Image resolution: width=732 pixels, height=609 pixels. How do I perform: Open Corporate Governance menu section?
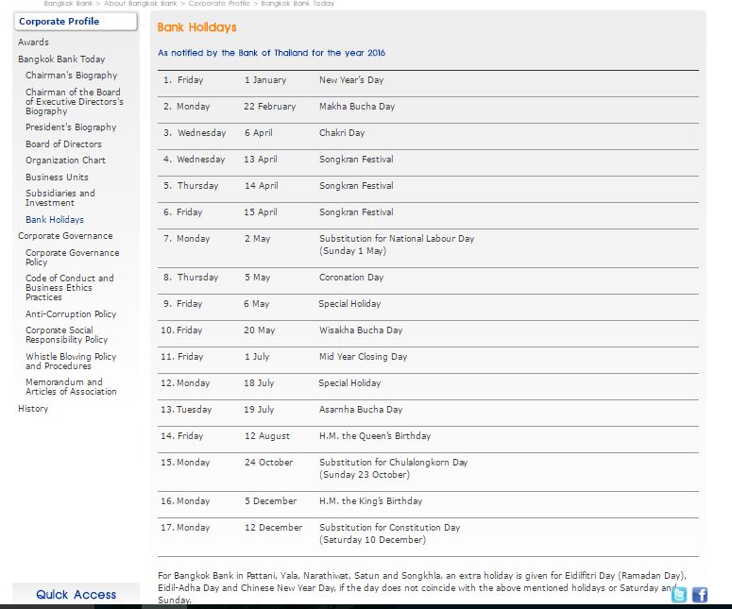(65, 236)
